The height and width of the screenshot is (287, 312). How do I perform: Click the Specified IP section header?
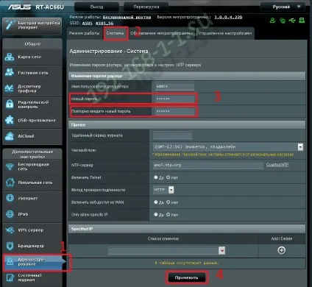click(x=187, y=229)
